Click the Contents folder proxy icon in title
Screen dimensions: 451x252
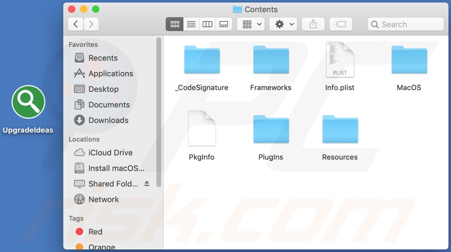point(237,10)
